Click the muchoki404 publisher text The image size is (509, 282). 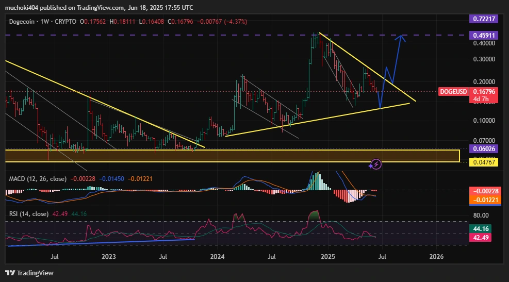(x=23, y=8)
